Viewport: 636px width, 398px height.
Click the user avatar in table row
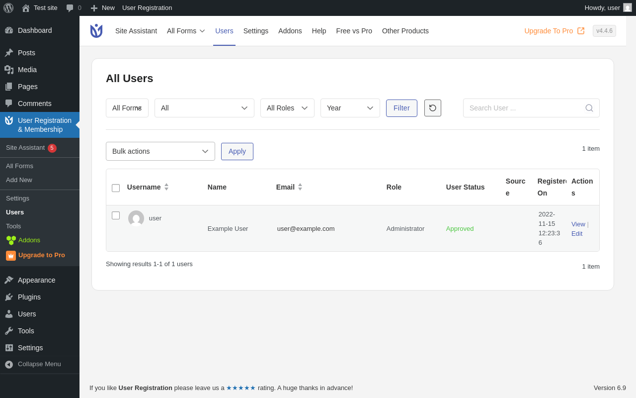[136, 218]
